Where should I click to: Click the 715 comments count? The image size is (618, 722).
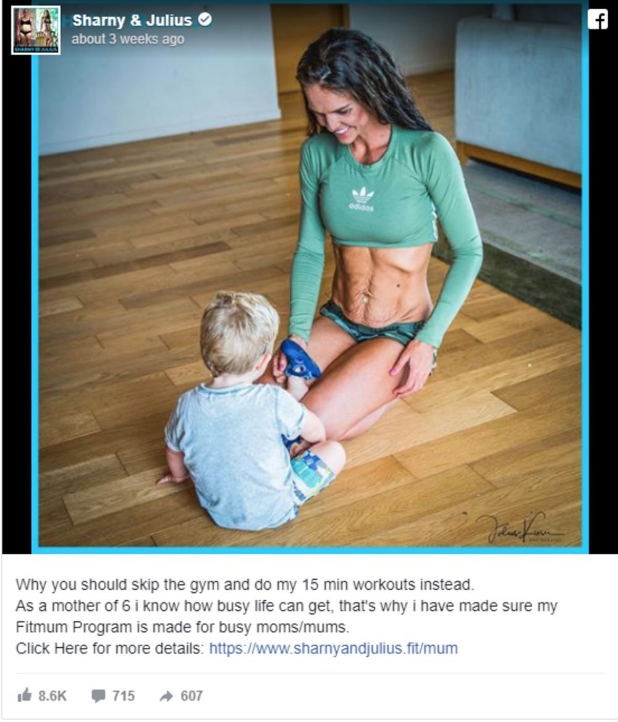click(x=124, y=695)
